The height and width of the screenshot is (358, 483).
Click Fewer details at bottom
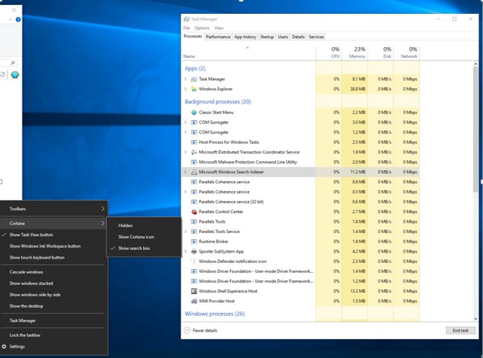click(x=201, y=330)
